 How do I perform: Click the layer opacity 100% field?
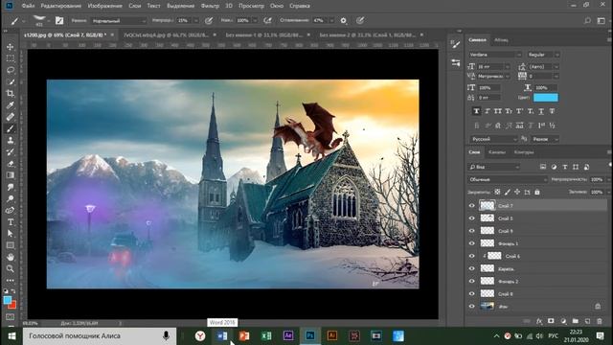coord(597,179)
